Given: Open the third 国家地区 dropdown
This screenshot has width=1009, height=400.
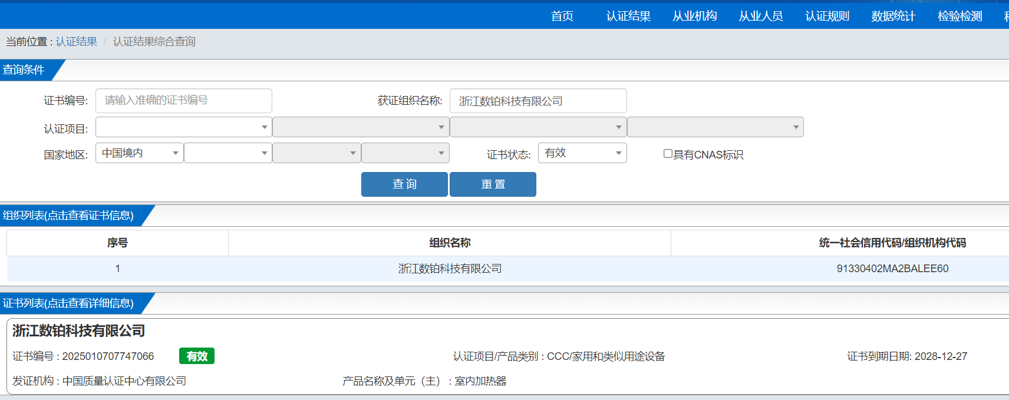Looking at the screenshot, I should 316,153.
